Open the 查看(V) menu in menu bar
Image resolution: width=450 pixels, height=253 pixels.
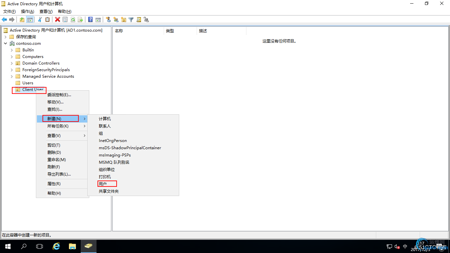tap(46, 12)
